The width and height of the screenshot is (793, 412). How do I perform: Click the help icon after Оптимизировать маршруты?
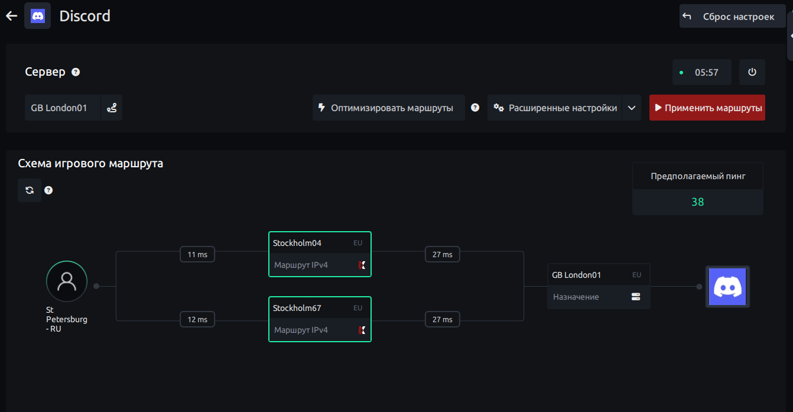pos(475,108)
